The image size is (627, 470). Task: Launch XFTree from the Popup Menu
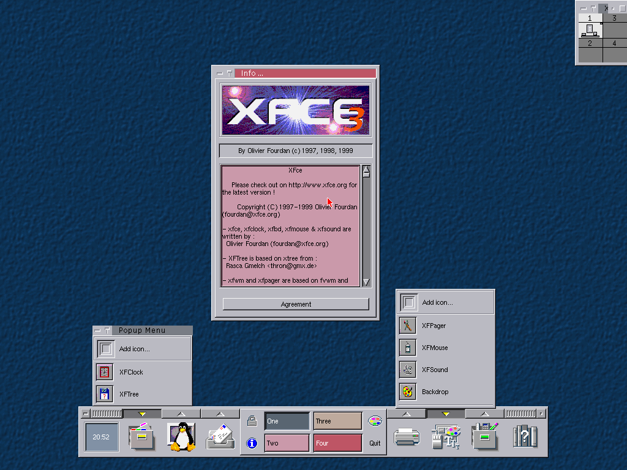(143, 394)
